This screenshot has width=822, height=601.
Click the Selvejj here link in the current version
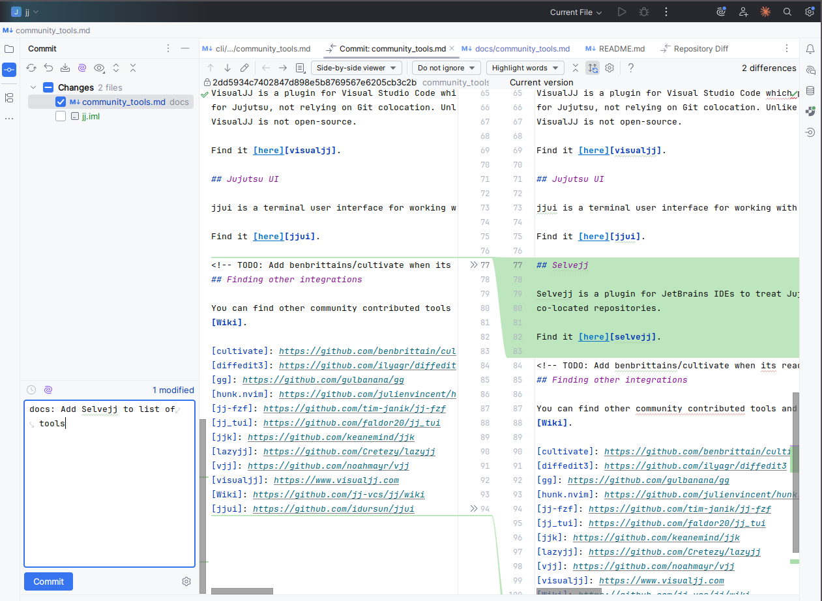(594, 337)
